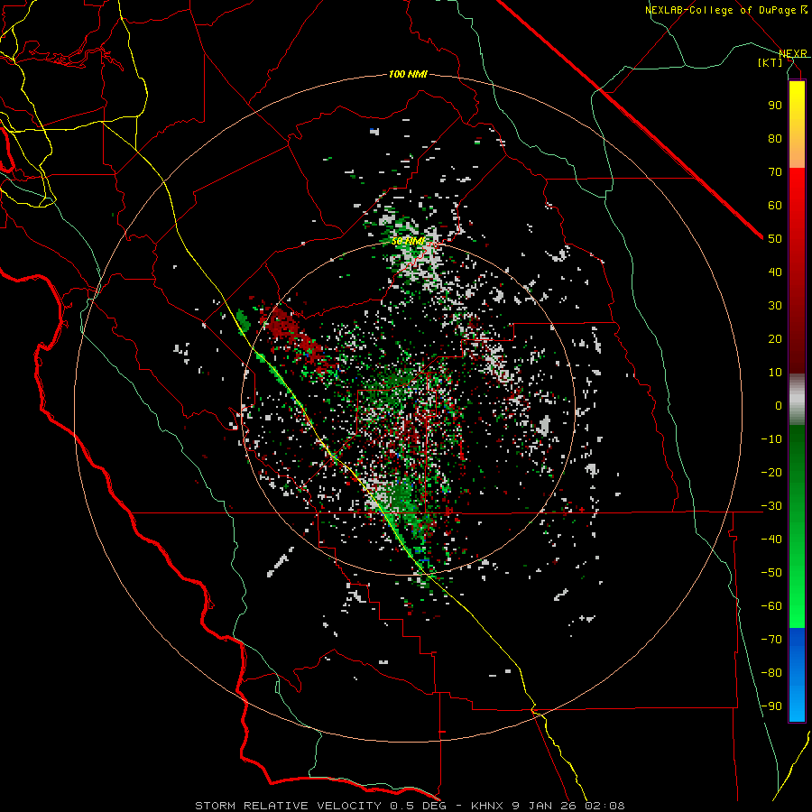The image size is (812, 812).
Task: Select the 0 value on velocity scale
Action: [x=779, y=406]
